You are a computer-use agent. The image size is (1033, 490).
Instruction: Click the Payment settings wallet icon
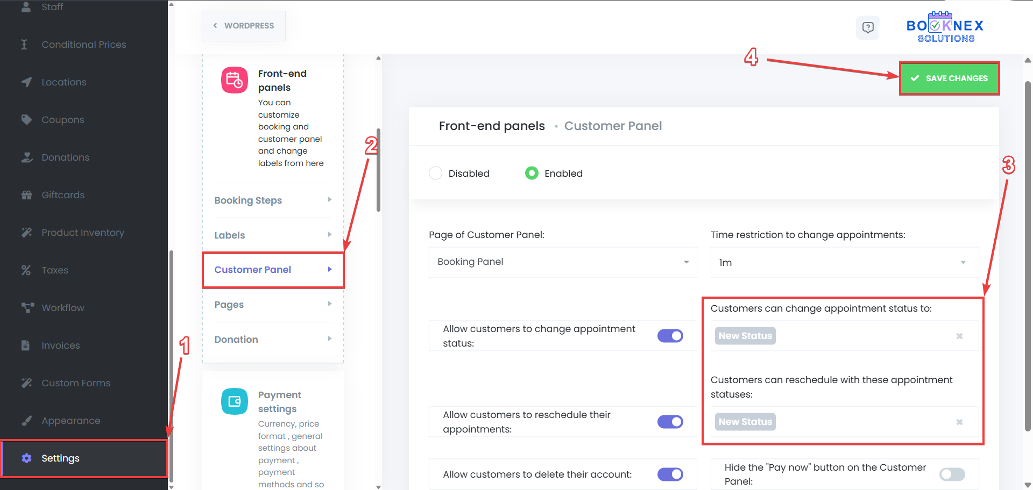[x=234, y=401]
